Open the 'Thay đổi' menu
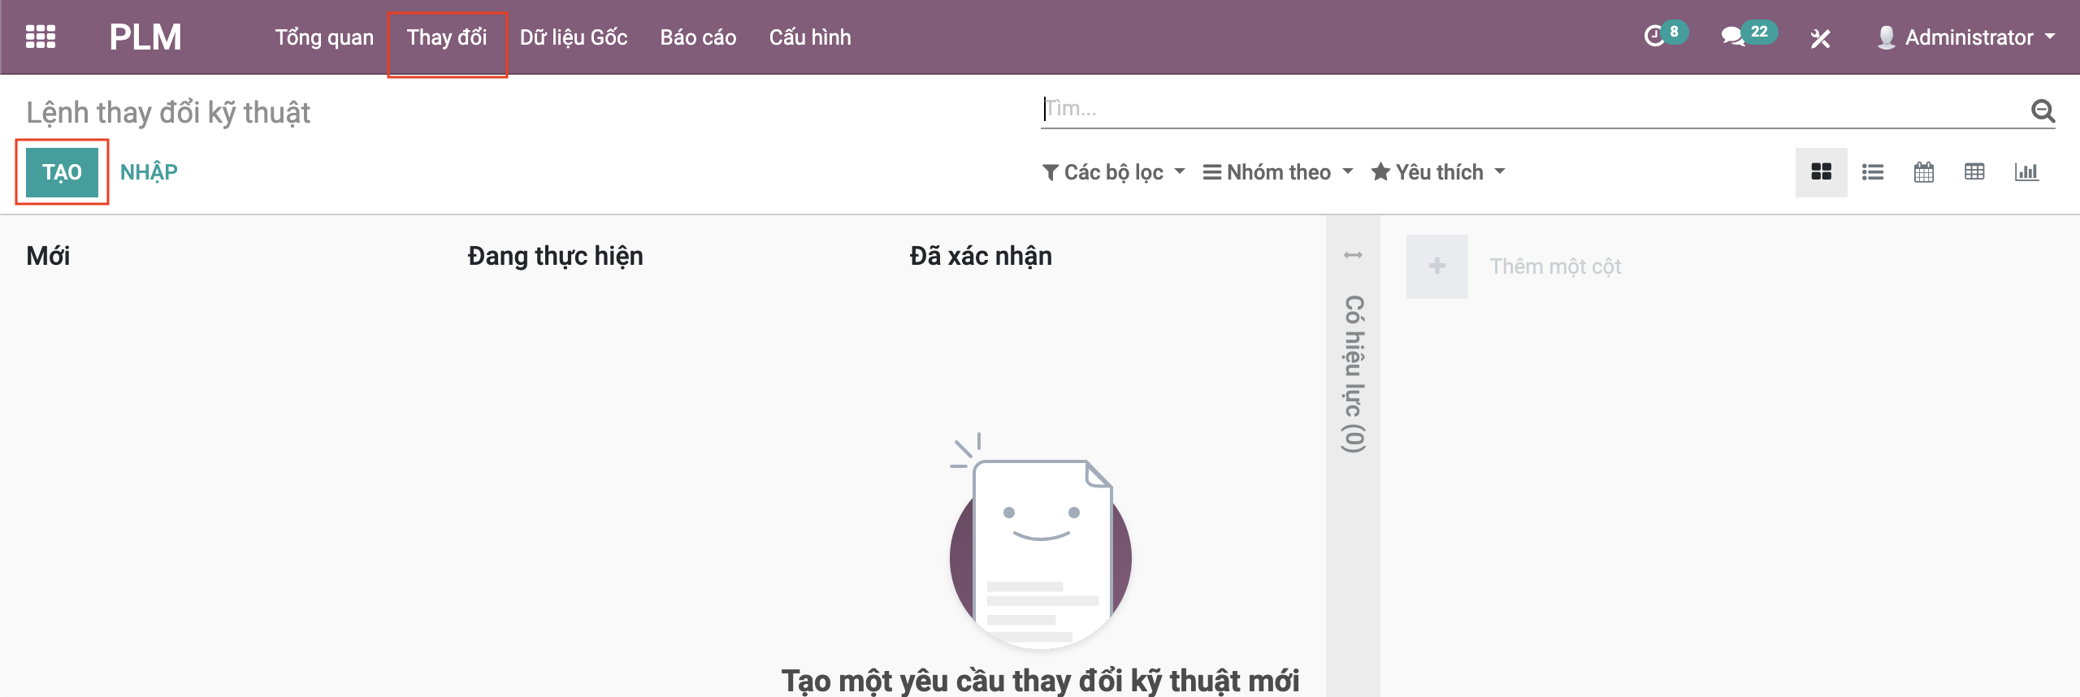 coord(447,37)
